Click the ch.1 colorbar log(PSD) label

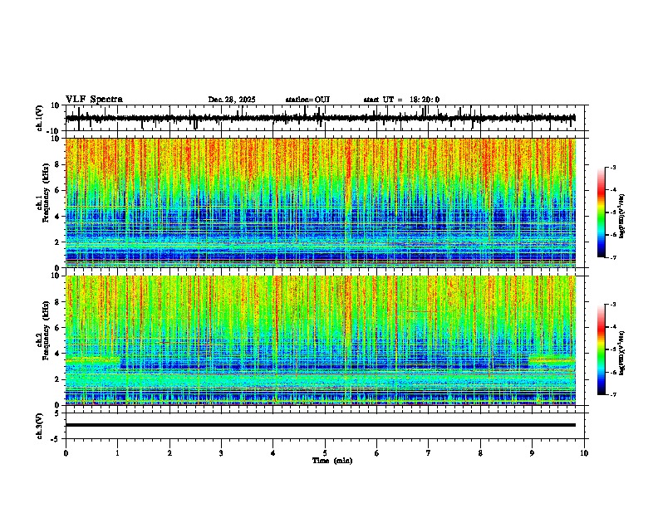621,216
